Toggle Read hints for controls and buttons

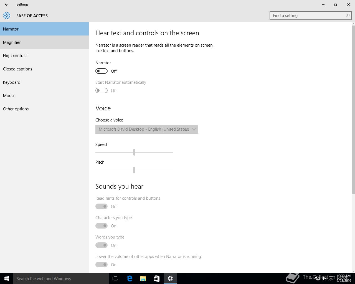tap(102, 206)
